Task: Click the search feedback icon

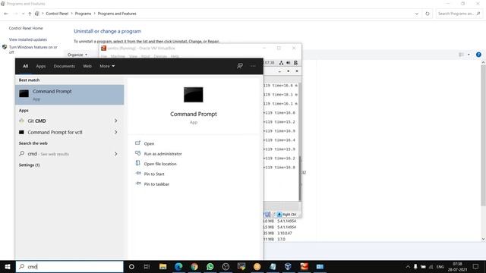Action: pos(240,66)
